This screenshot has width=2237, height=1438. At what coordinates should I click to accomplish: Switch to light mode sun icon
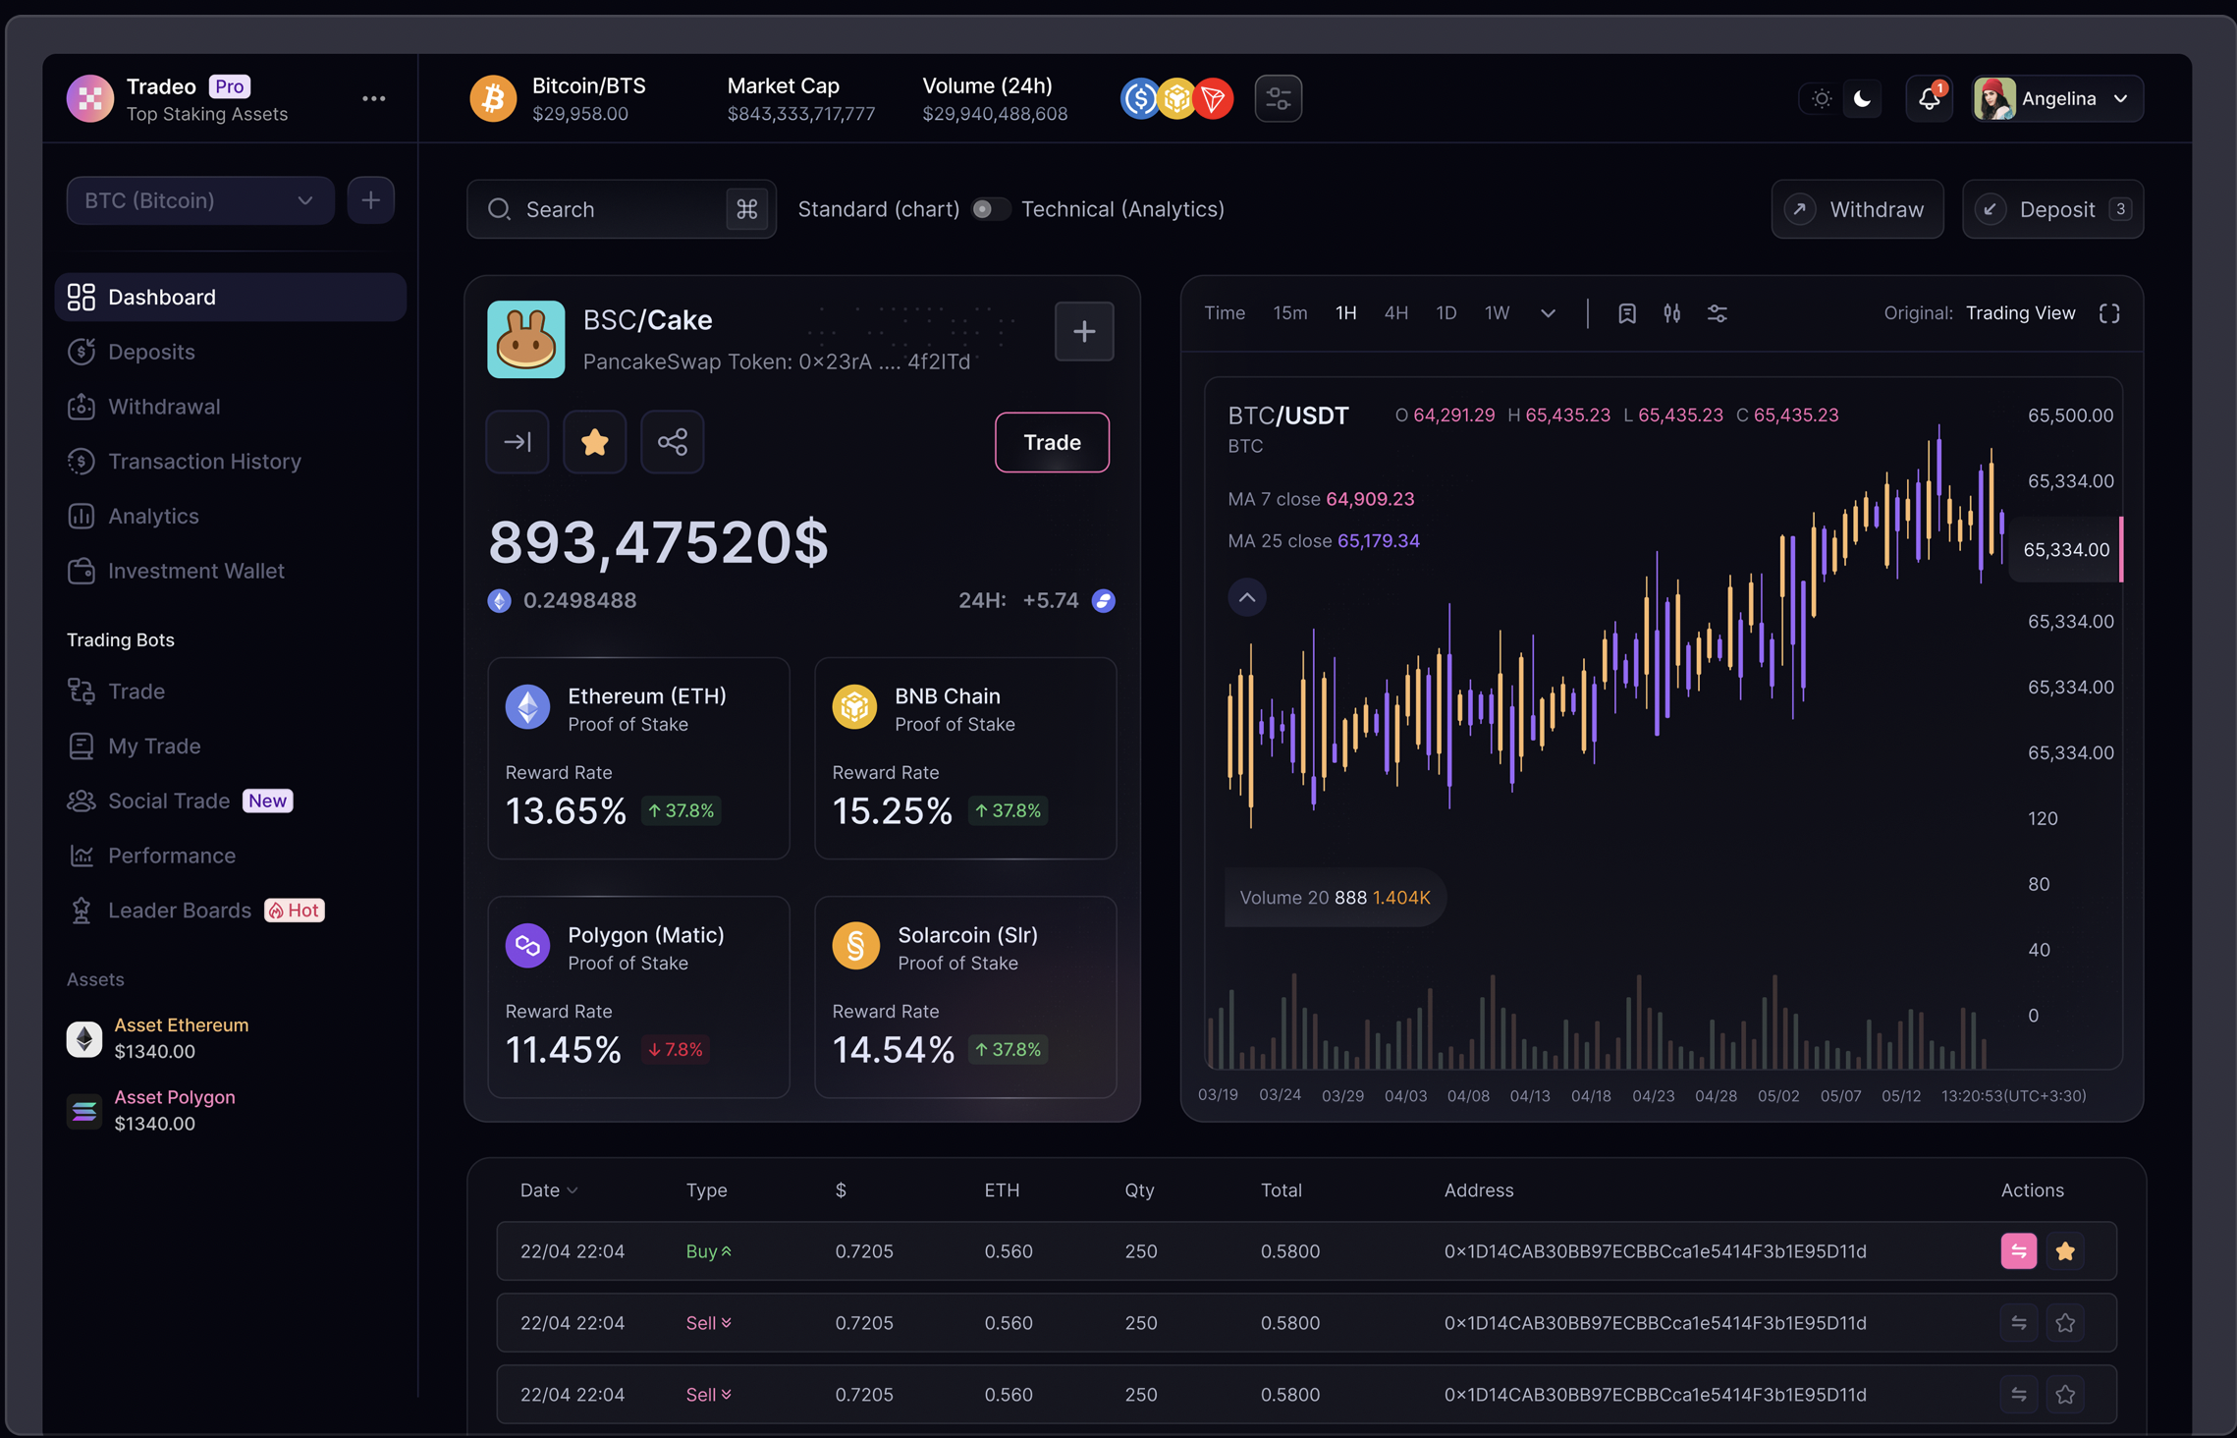tap(1821, 98)
